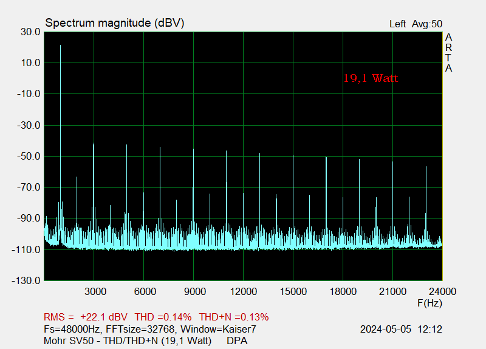Click the 'FFTsize=32768' text
The width and height of the screenshot is (486, 349).
point(140,329)
